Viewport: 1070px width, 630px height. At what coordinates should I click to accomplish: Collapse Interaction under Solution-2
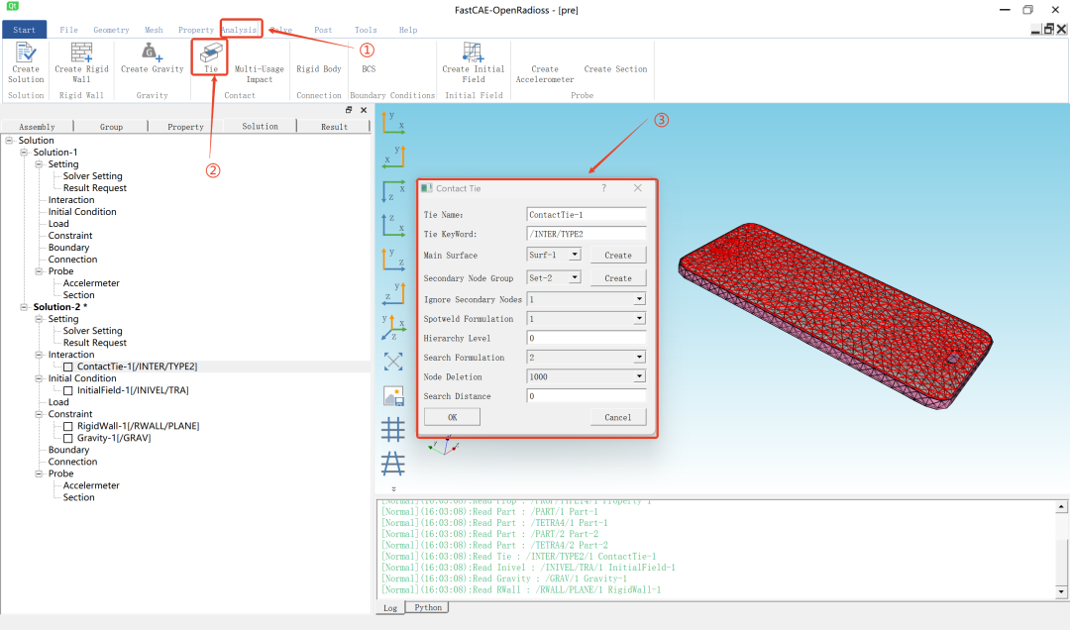pos(39,355)
